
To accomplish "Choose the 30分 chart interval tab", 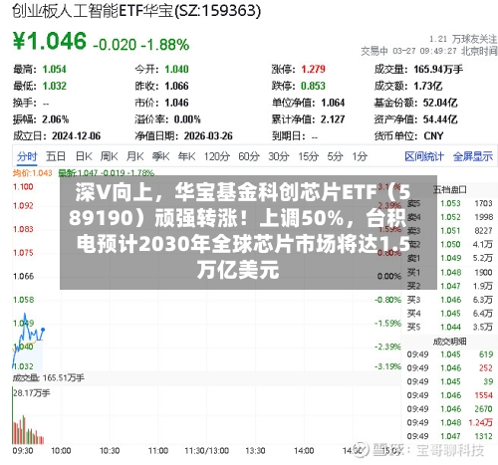I will [279, 156].
